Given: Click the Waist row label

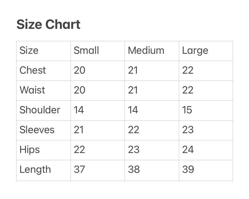Looking at the screenshot, I should (x=32, y=90).
